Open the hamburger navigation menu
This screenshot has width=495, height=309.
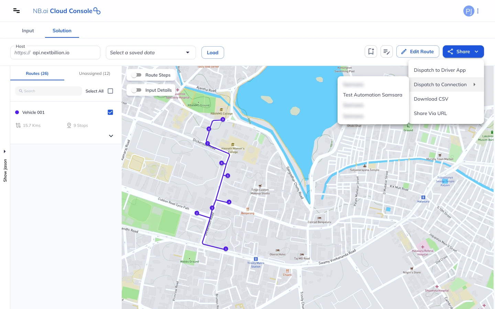point(16,11)
